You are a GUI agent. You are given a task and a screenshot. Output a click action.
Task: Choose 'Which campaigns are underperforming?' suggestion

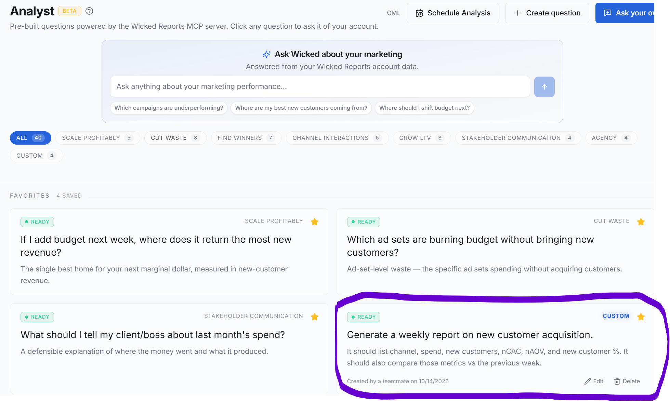(169, 108)
